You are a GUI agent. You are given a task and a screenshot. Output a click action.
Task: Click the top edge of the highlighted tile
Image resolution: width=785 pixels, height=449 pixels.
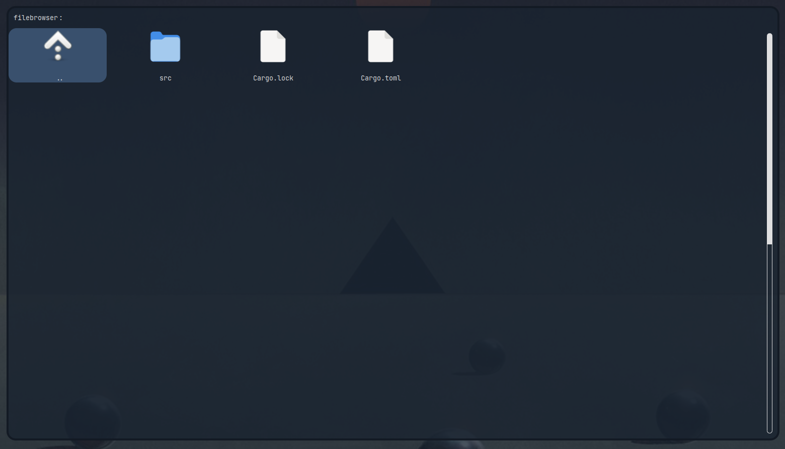(x=58, y=30)
